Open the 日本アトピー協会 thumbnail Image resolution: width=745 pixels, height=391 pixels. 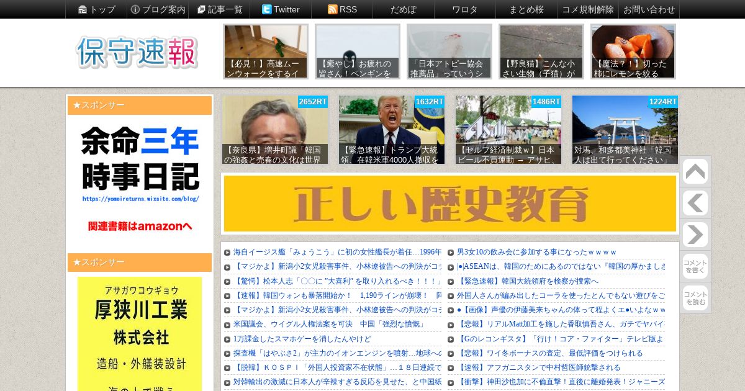(449, 52)
